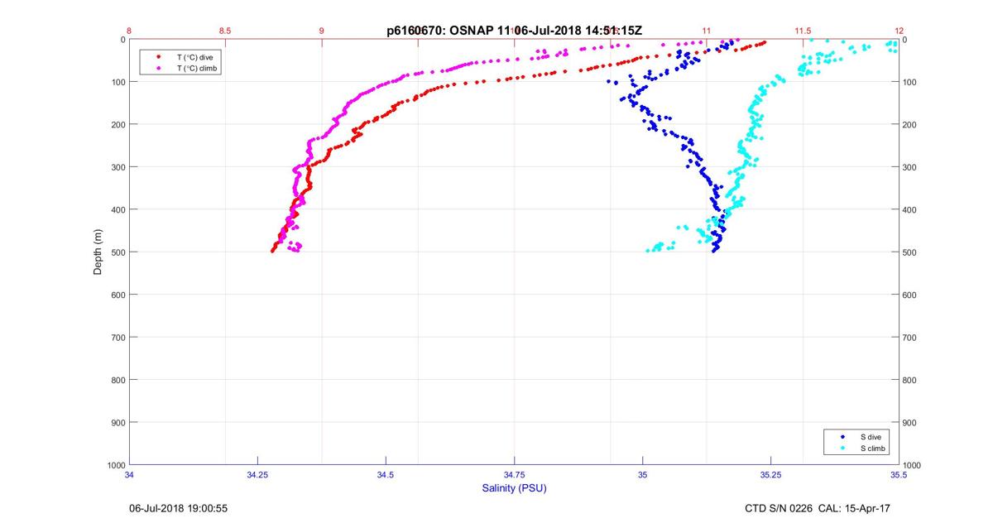
Task: Click the 11.5 temperature tick label
Action: pyautogui.click(x=802, y=31)
